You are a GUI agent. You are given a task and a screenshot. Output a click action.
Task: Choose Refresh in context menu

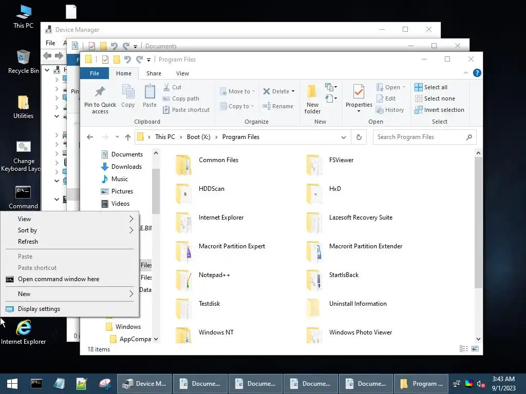pos(70,242)
